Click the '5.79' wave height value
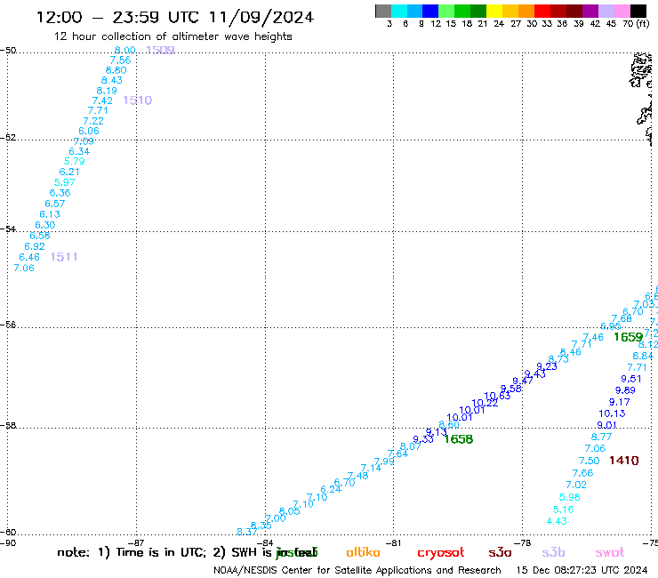 pyautogui.click(x=75, y=161)
